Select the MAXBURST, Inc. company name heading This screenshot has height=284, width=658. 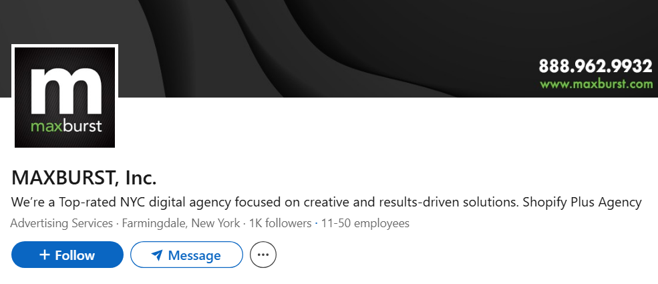(84, 178)
